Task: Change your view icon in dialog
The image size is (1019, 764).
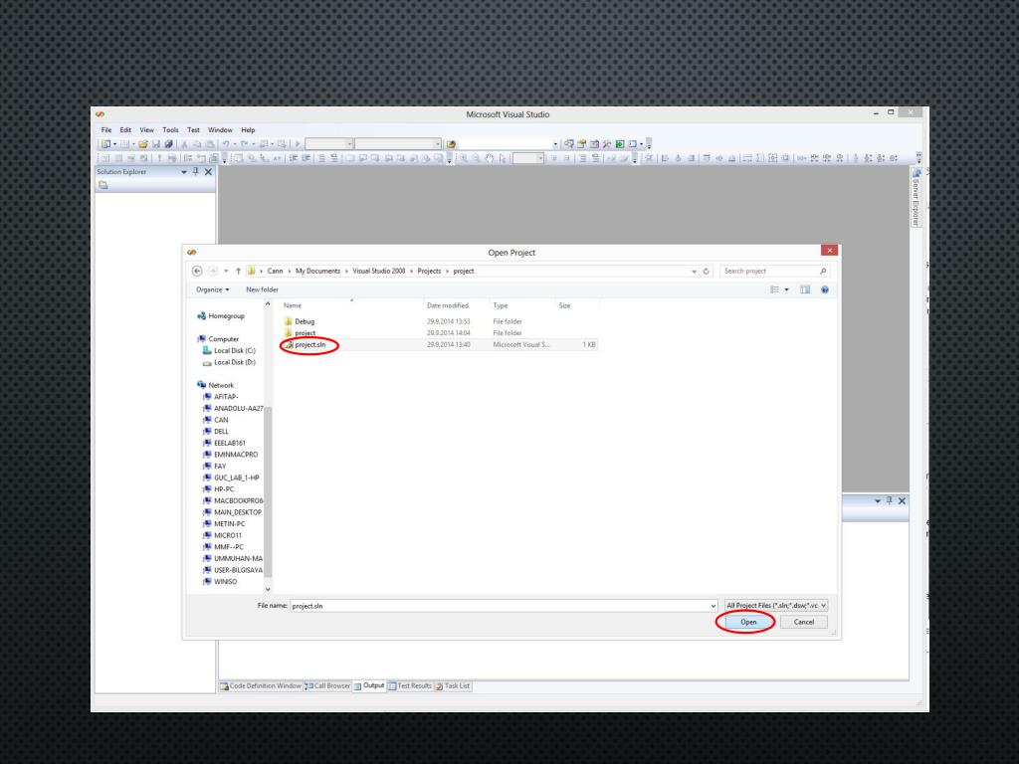Action: [774, 289]
